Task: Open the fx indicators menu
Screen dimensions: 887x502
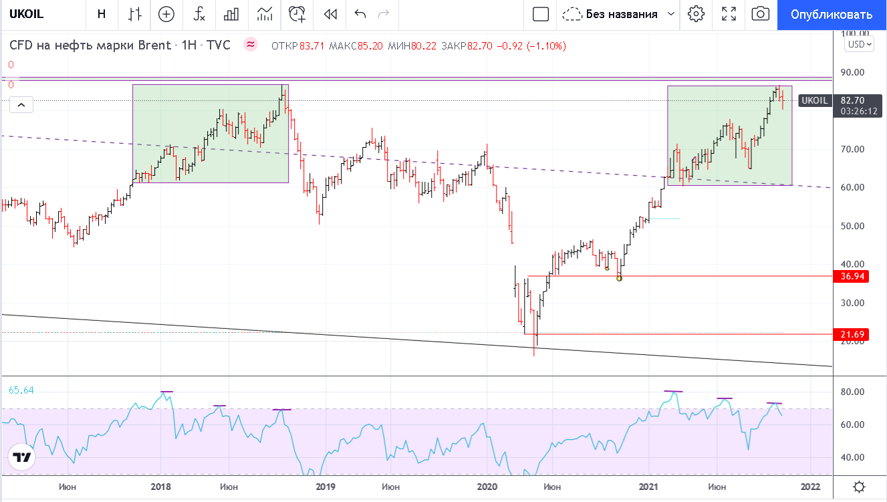Action: click(x=199, y=14)
